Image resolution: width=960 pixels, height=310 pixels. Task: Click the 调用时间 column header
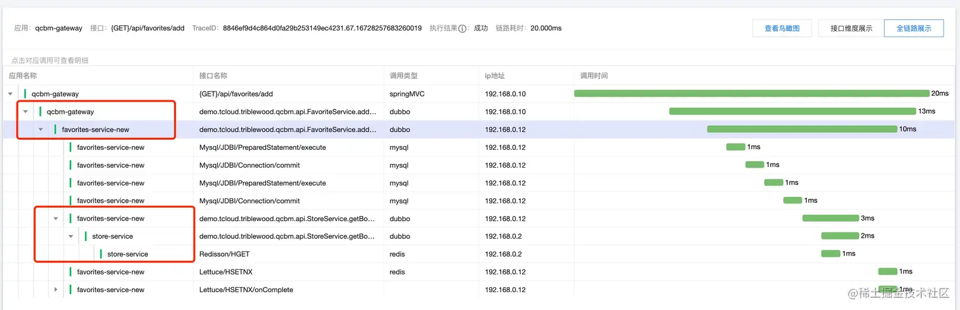coord(594,76)
